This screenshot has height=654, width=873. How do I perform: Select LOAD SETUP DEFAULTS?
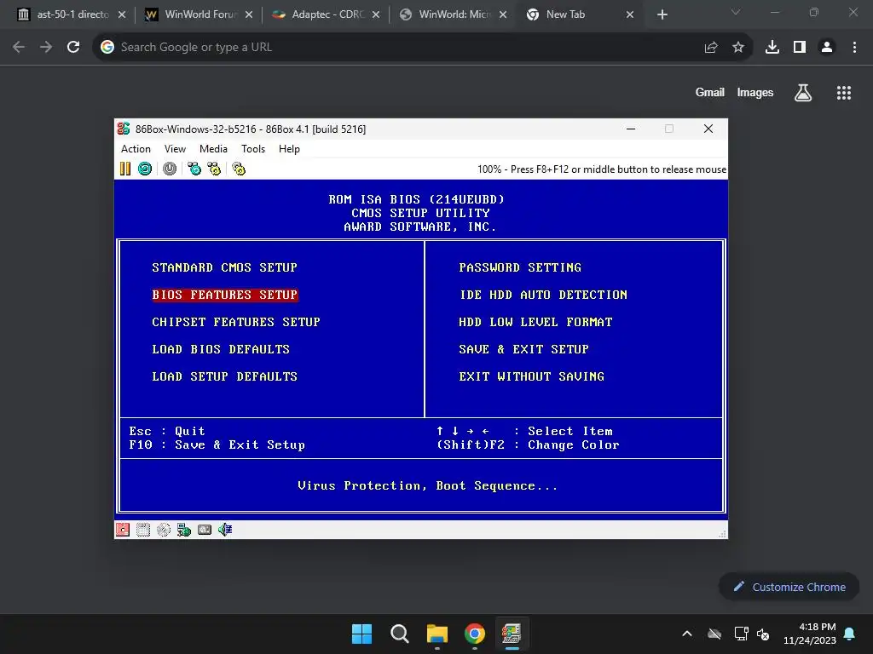(224, 376)
